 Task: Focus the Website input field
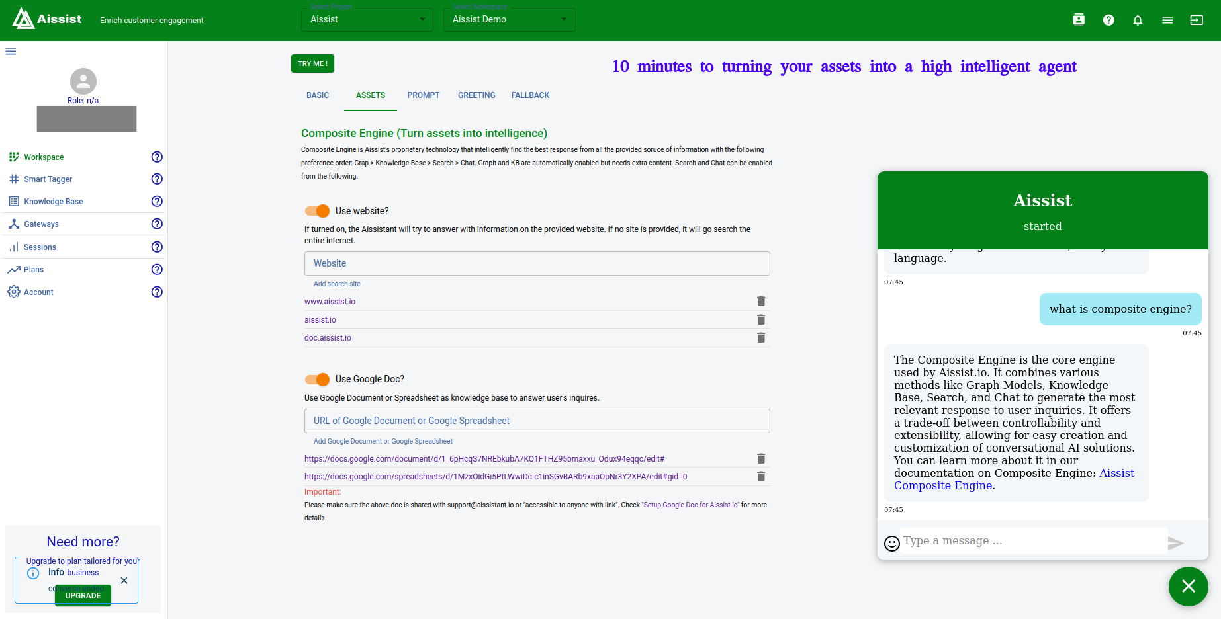point(537,263)
